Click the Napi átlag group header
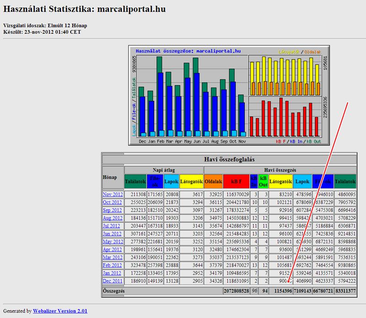Screen dimensions: 366x318 [x=164, y=170]
